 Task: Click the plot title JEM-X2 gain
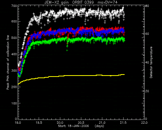coord(56,2)
